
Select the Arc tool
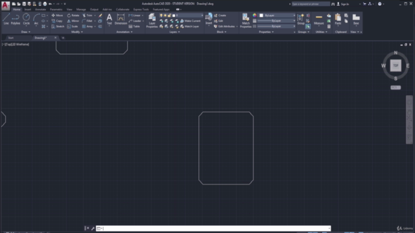(x=36, y=19)
